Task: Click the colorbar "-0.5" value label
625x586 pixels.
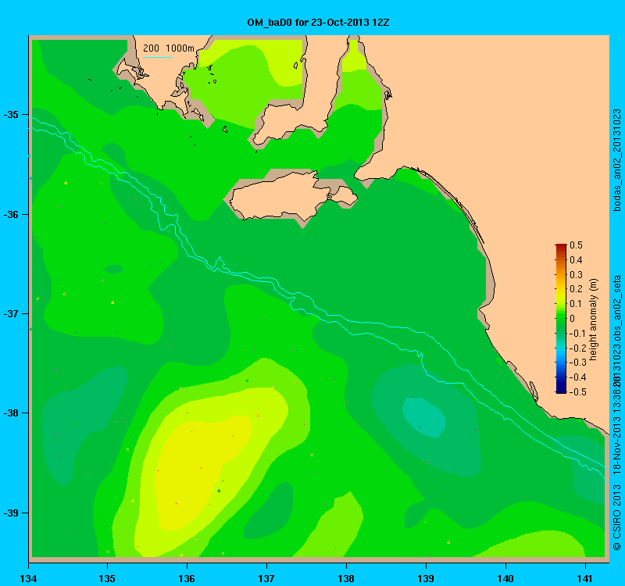Action: [577, 392]
